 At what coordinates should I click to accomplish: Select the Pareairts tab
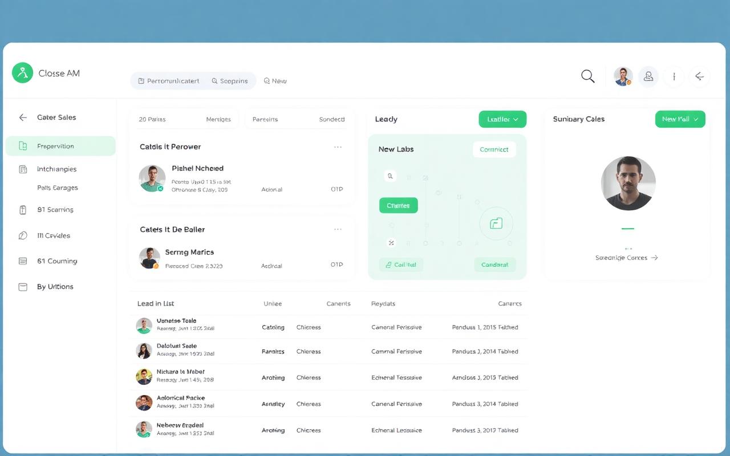(265, 119)
